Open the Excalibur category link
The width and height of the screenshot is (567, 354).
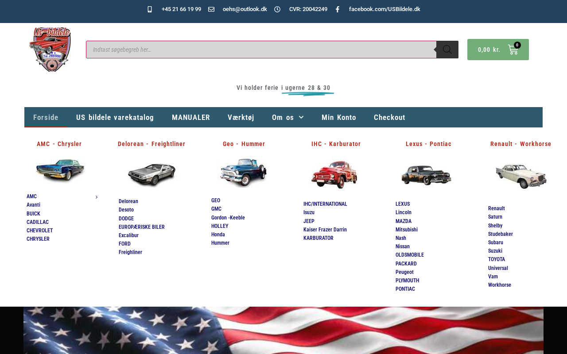coord(129,235)
